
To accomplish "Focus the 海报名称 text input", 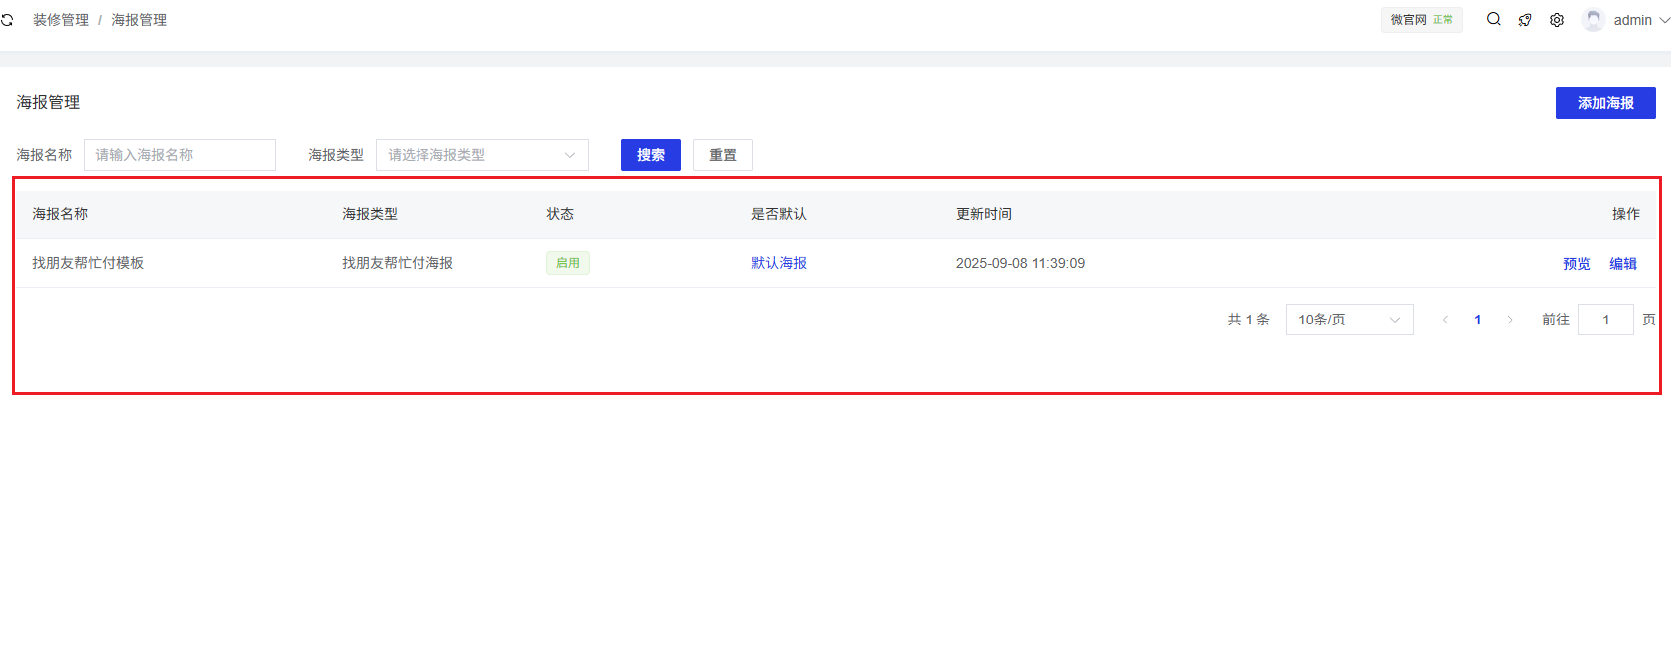I will pos(180,155).
